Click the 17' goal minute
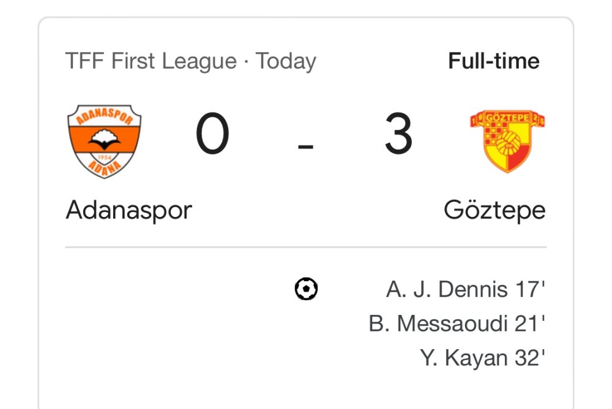The width and height of the screenshot is (612, 409). [x=529, y=289]
